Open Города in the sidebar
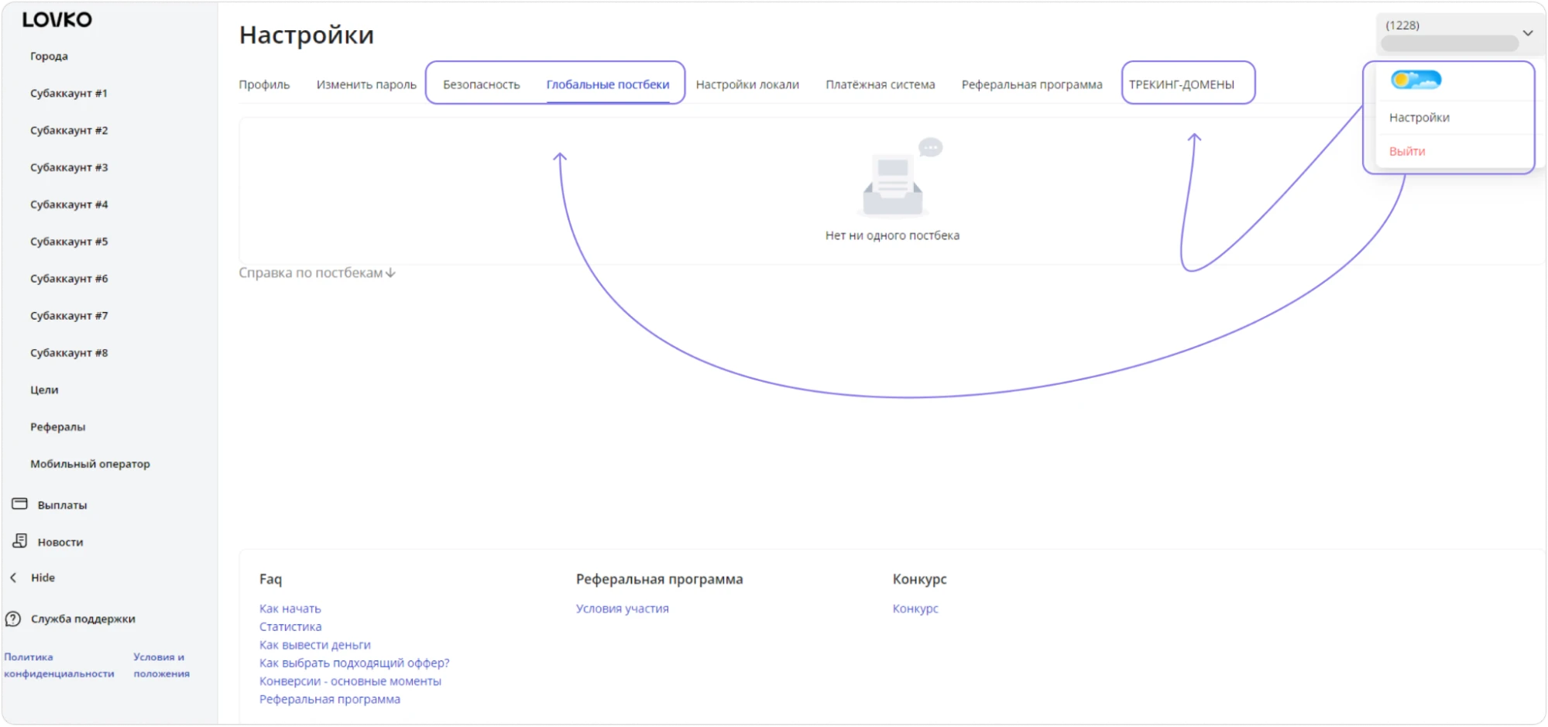This screenshot has width=1548, height=727. tap(49, 57)
